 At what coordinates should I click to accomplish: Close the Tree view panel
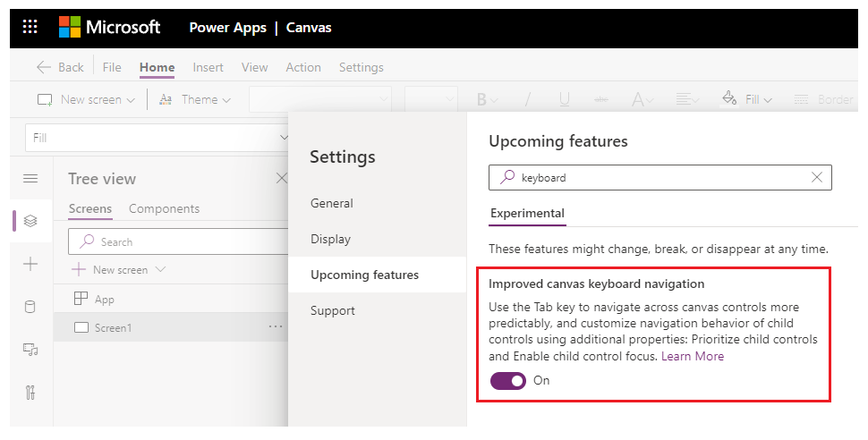coord(282,178)
